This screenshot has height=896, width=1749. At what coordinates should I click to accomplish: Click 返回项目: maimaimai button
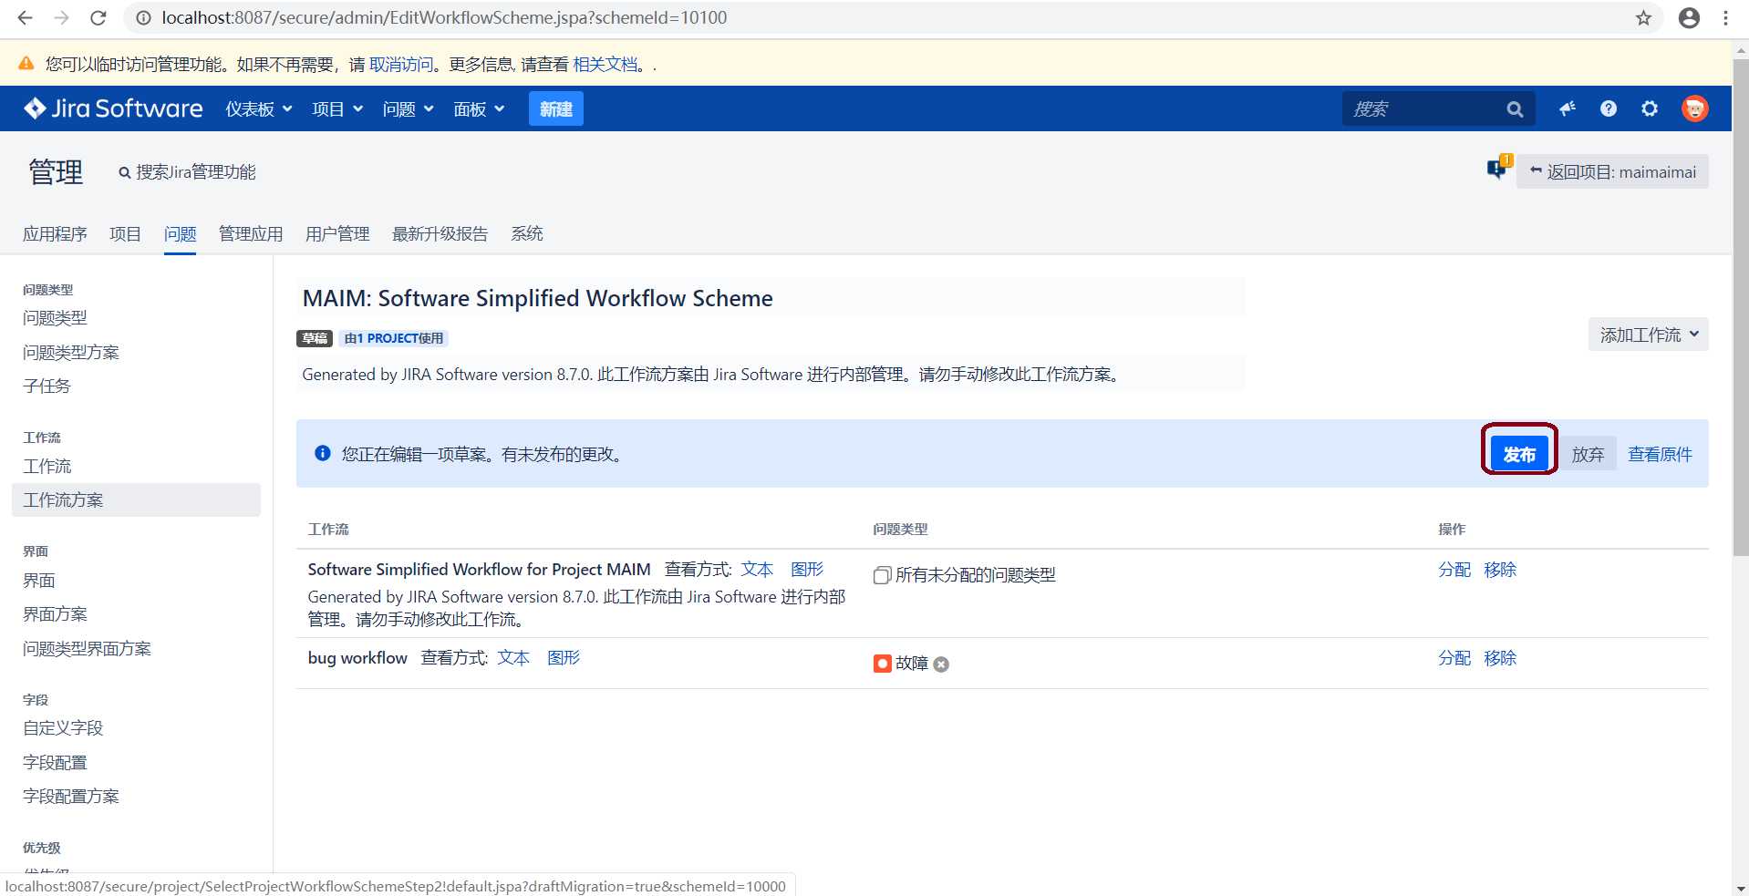(1612, 171)
